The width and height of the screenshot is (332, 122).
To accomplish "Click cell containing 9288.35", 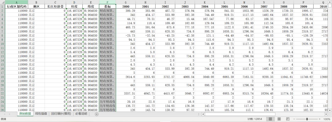I will pos(264,77).
